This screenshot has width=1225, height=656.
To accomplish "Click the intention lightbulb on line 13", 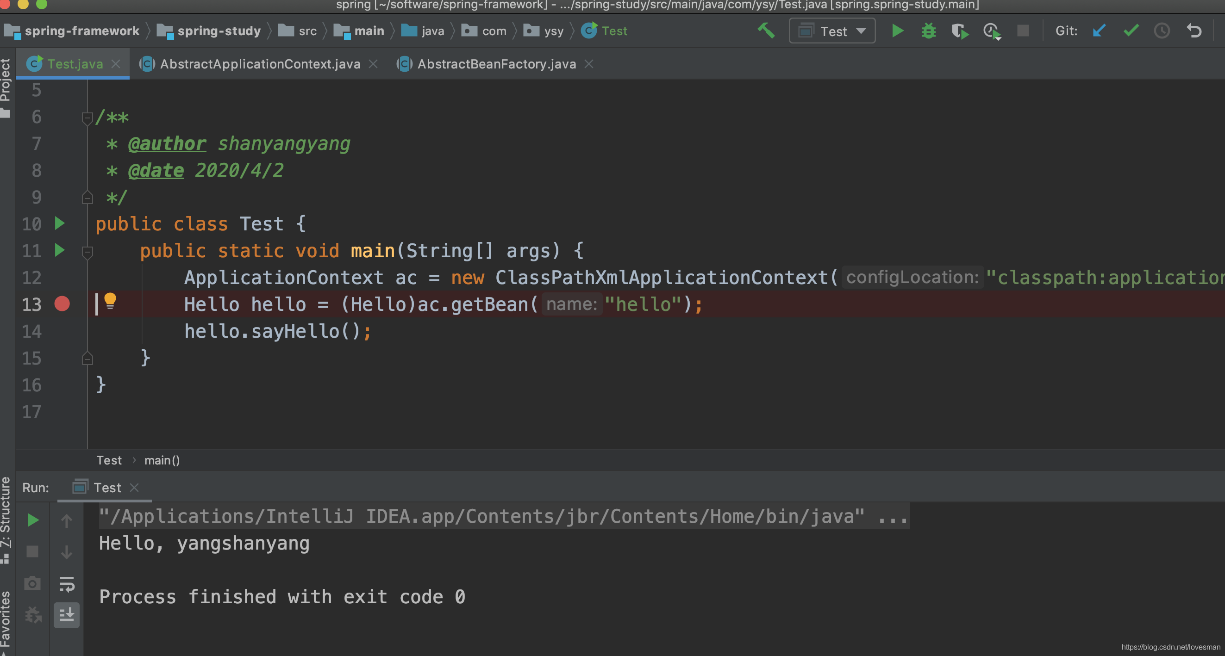I will pos(110,301).
